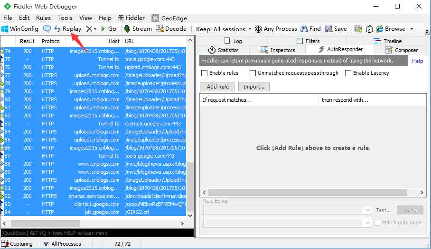Open Keep: All sessions dropdown
431x249 pixels.
pos(224,29)
